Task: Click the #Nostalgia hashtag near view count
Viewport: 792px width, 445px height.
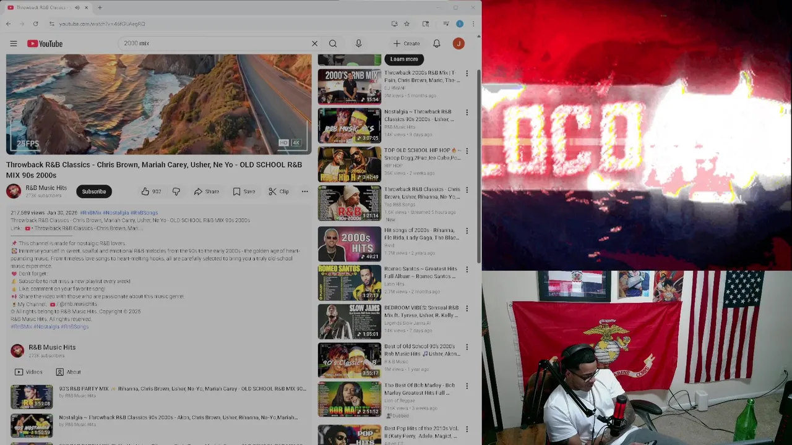Action: pyautogui.click(x=116, y=213)
